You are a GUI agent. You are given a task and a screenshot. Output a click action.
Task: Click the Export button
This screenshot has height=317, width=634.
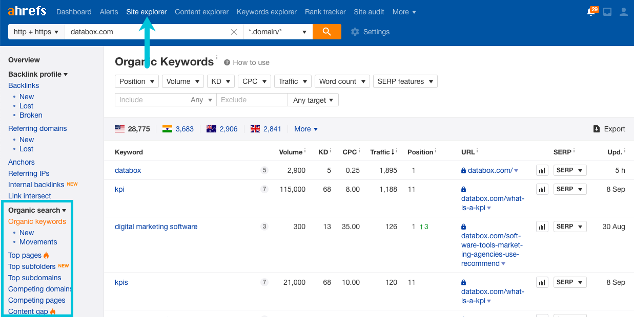[609, 129]
